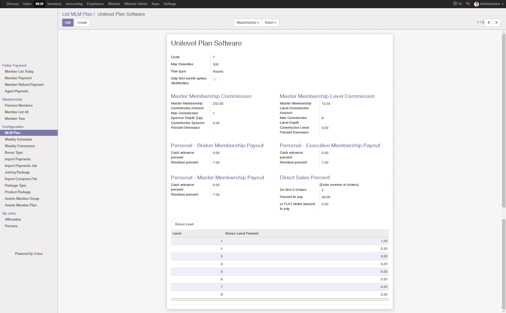506x313 pixels.
Task: Go to the next record arrow
Action: [x=496, y=23]
